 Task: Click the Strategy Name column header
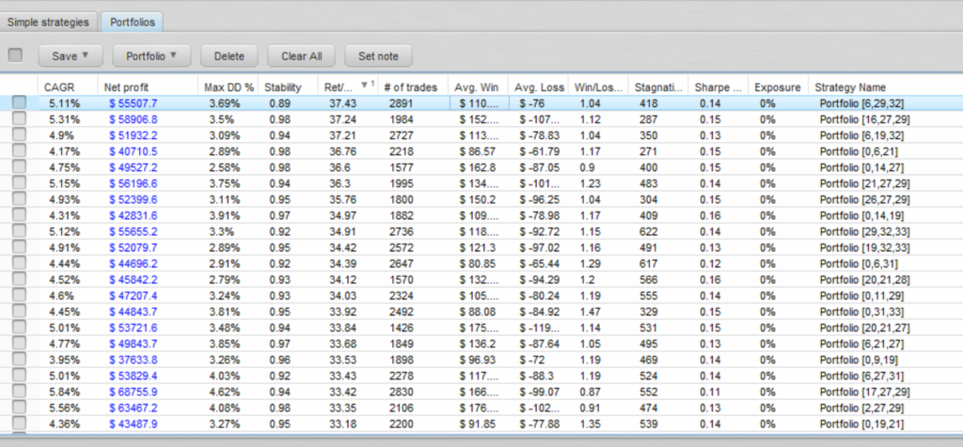[x=850, y=87]
